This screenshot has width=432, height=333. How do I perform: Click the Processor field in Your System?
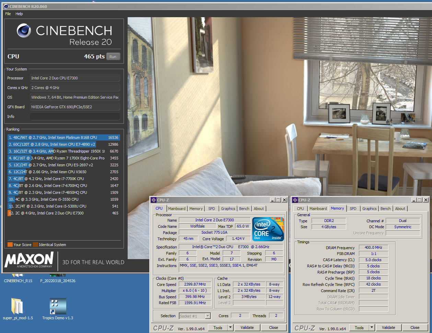[x=75, y=78]
